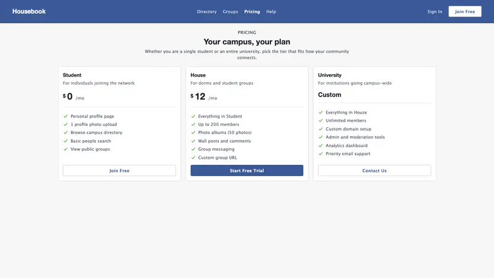This screenshot has width=494, height=278.
Task: Click the 'Up to 200 members' feature text
Action: (x=219, y=125)
